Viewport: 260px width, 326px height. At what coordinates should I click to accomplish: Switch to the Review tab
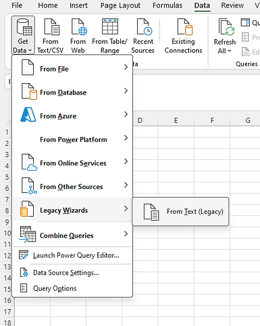(232, 5)
